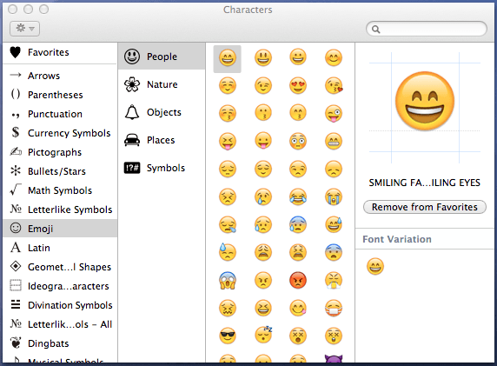Choose the sunglasses face emoji
This screenshot has height=366, width=497.
point(228,336)
